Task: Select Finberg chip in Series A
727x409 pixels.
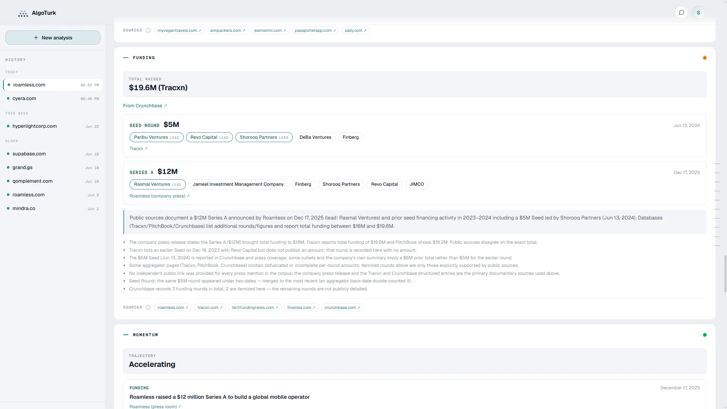Action: (x=303, y=184)
